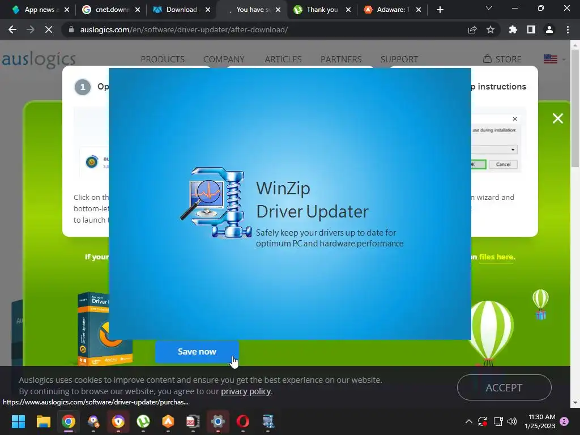The height and width of the screenshot is (435, 580).
Task: Click the Cancel button in setup screenshot
Action: [x=503, y=164]
